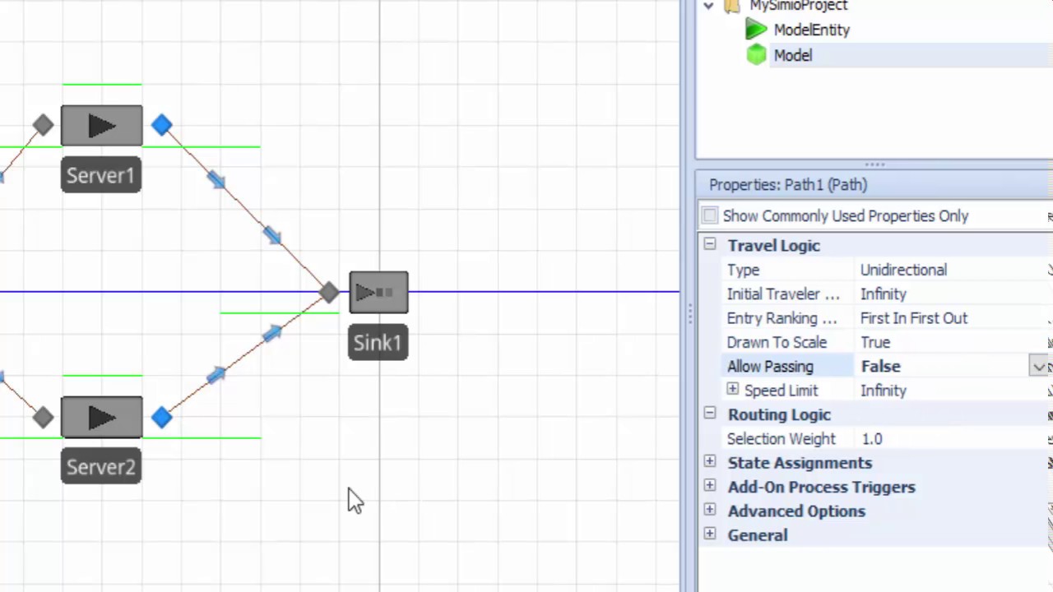The image size is (1053, 592).
Task: Click the Selection Weight property label
Action: coord(781,439)
